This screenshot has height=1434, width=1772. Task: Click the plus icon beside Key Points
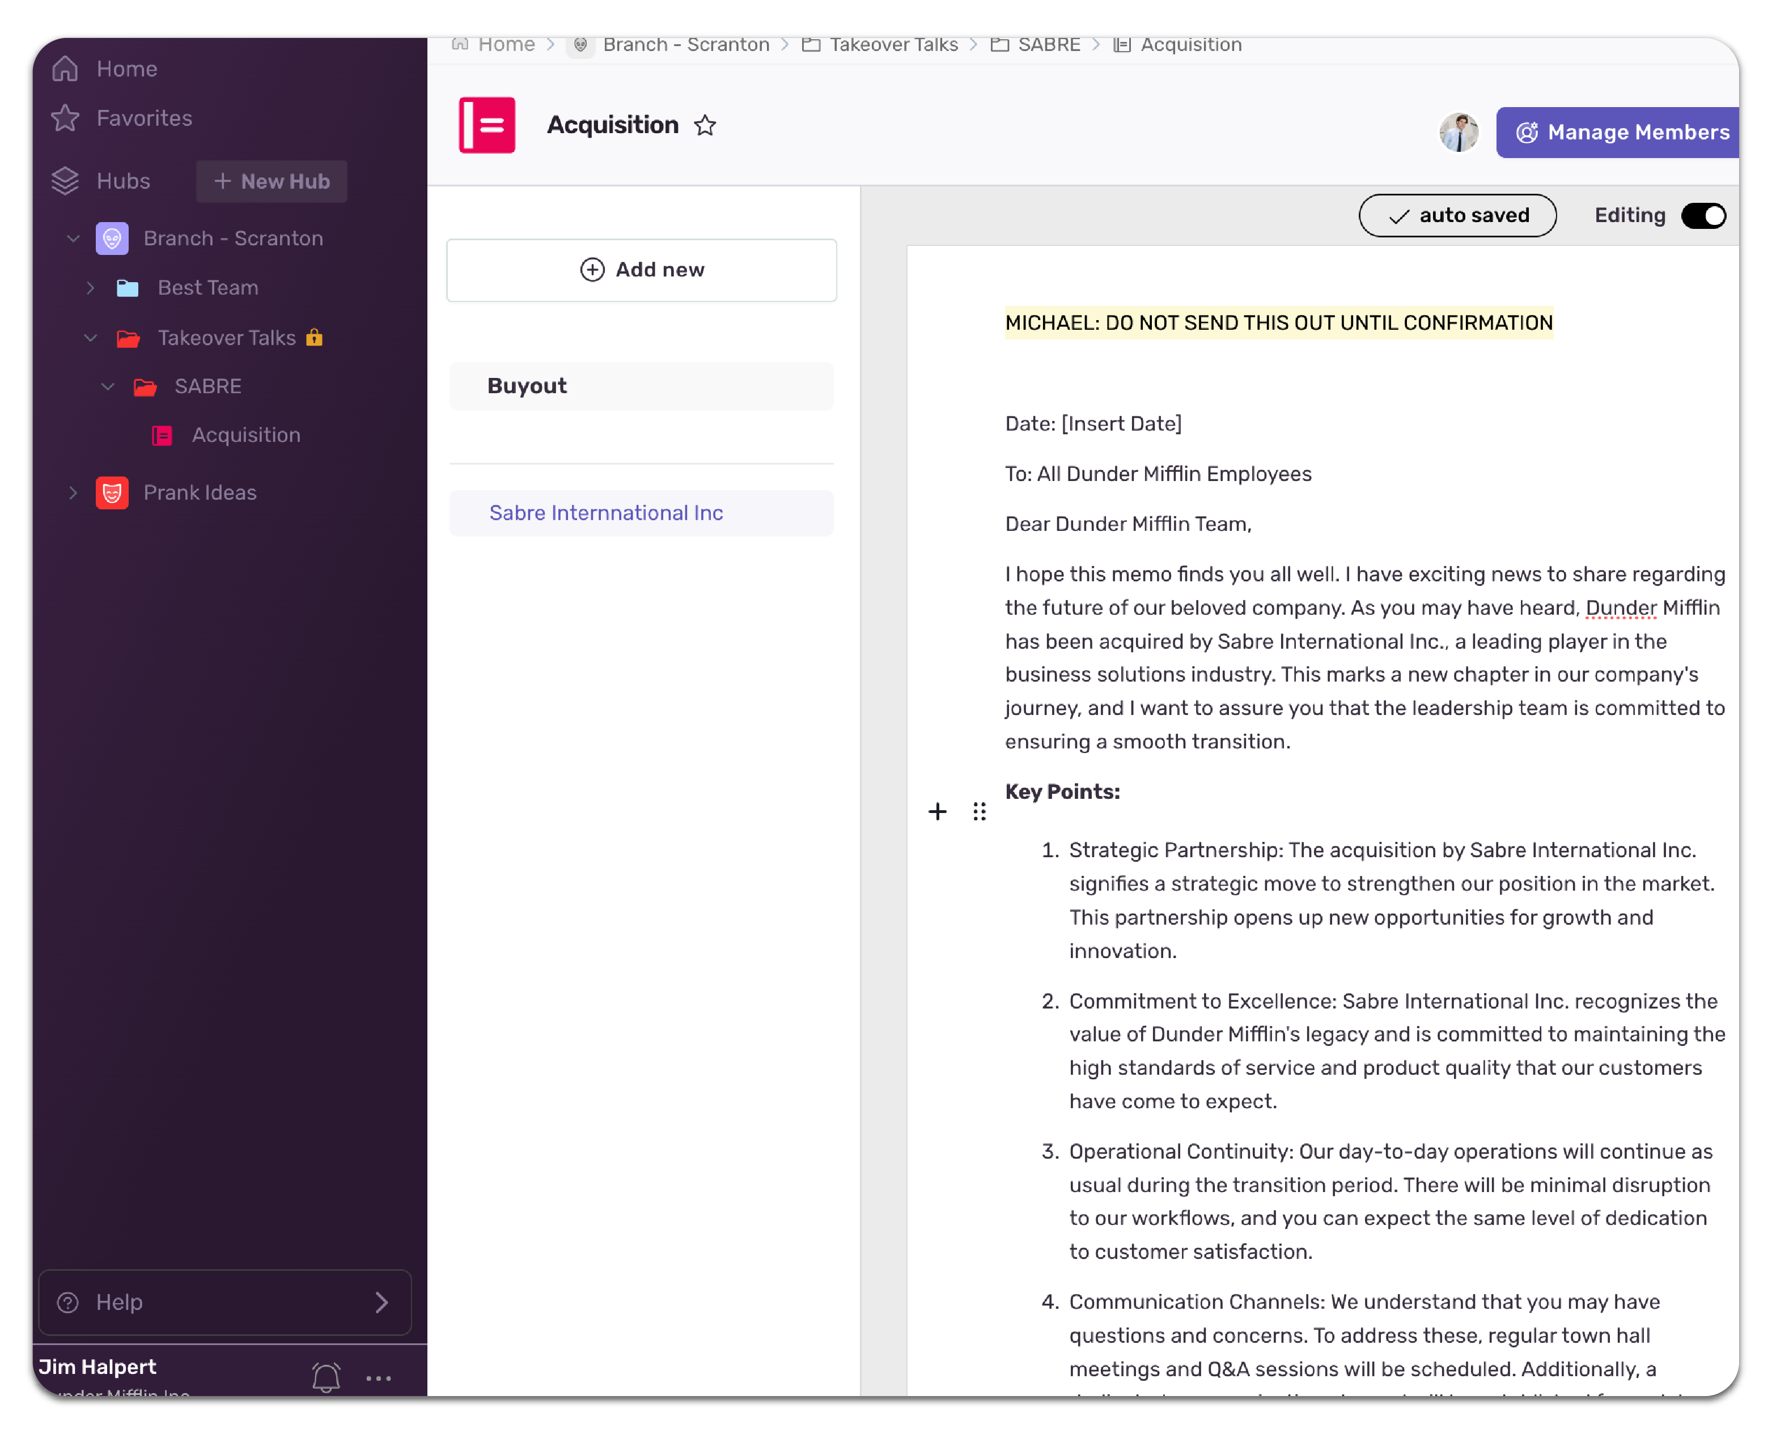tap(937, 812)
